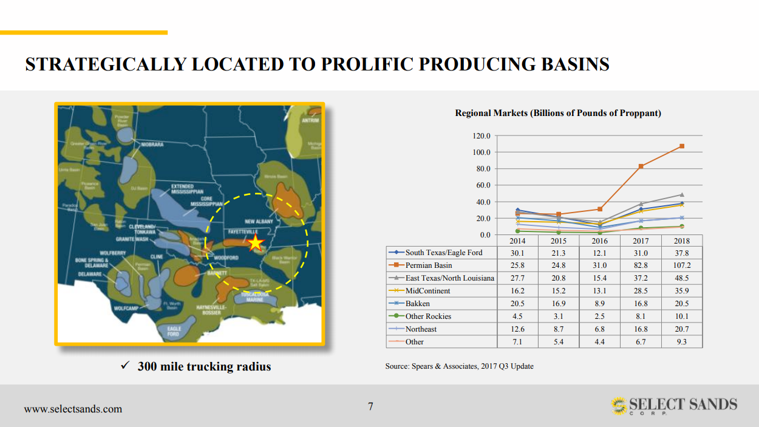This screenshot has height=427, width=759.
Task: Click the Other Rockies green circle legend marker
Action: point(397,316)
